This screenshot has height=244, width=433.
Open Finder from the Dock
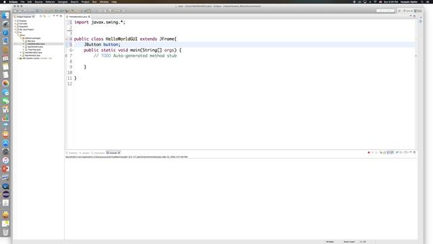tap(5, 16)
